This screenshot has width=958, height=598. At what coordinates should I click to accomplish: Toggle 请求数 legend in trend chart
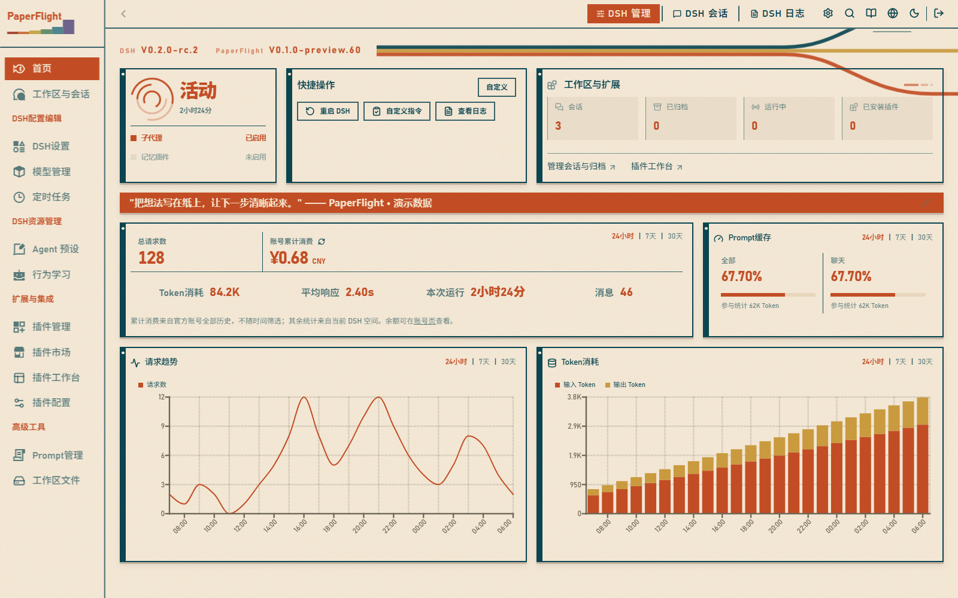(153, 385)
